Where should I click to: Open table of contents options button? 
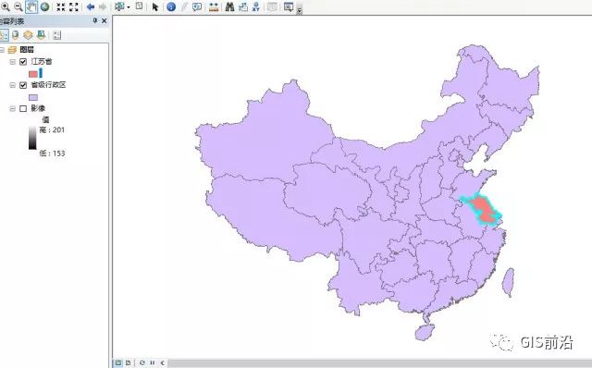tap(57, 35)
